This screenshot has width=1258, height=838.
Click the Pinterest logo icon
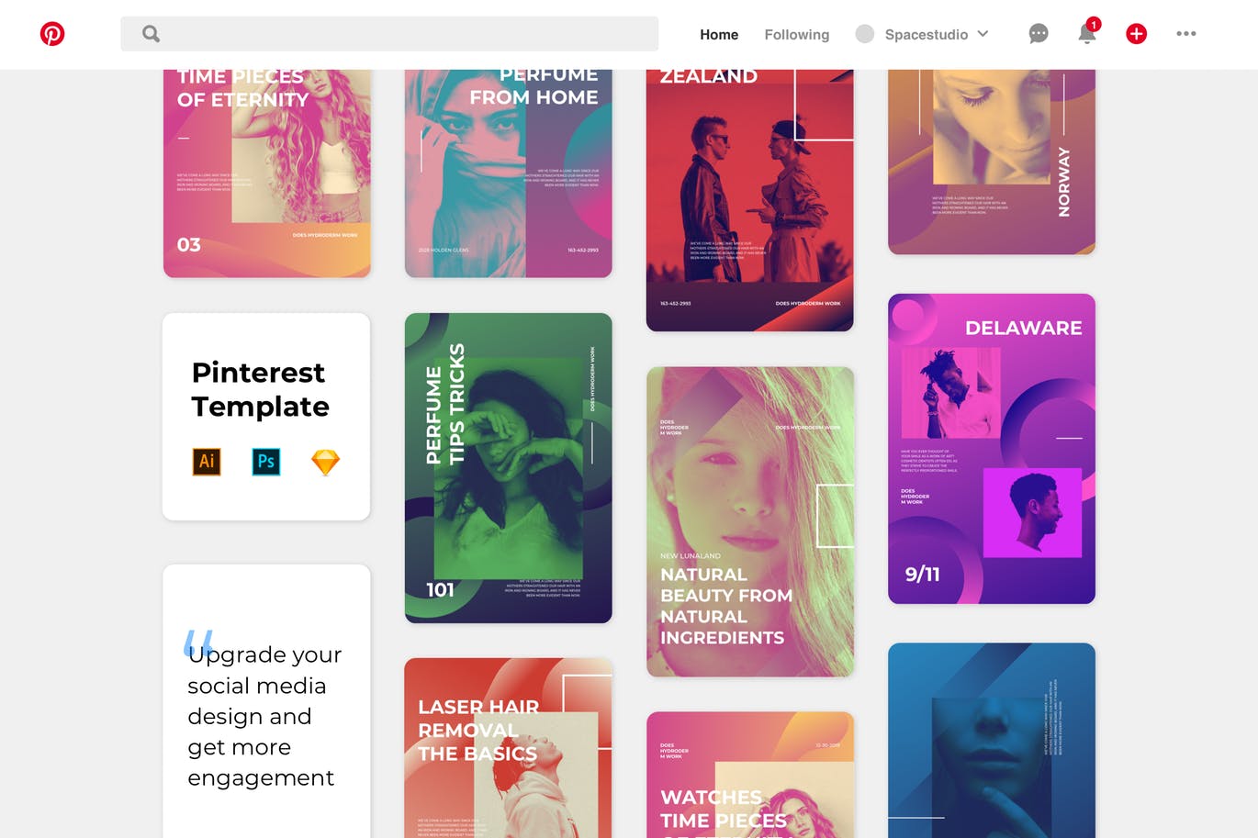coord(52,34)
